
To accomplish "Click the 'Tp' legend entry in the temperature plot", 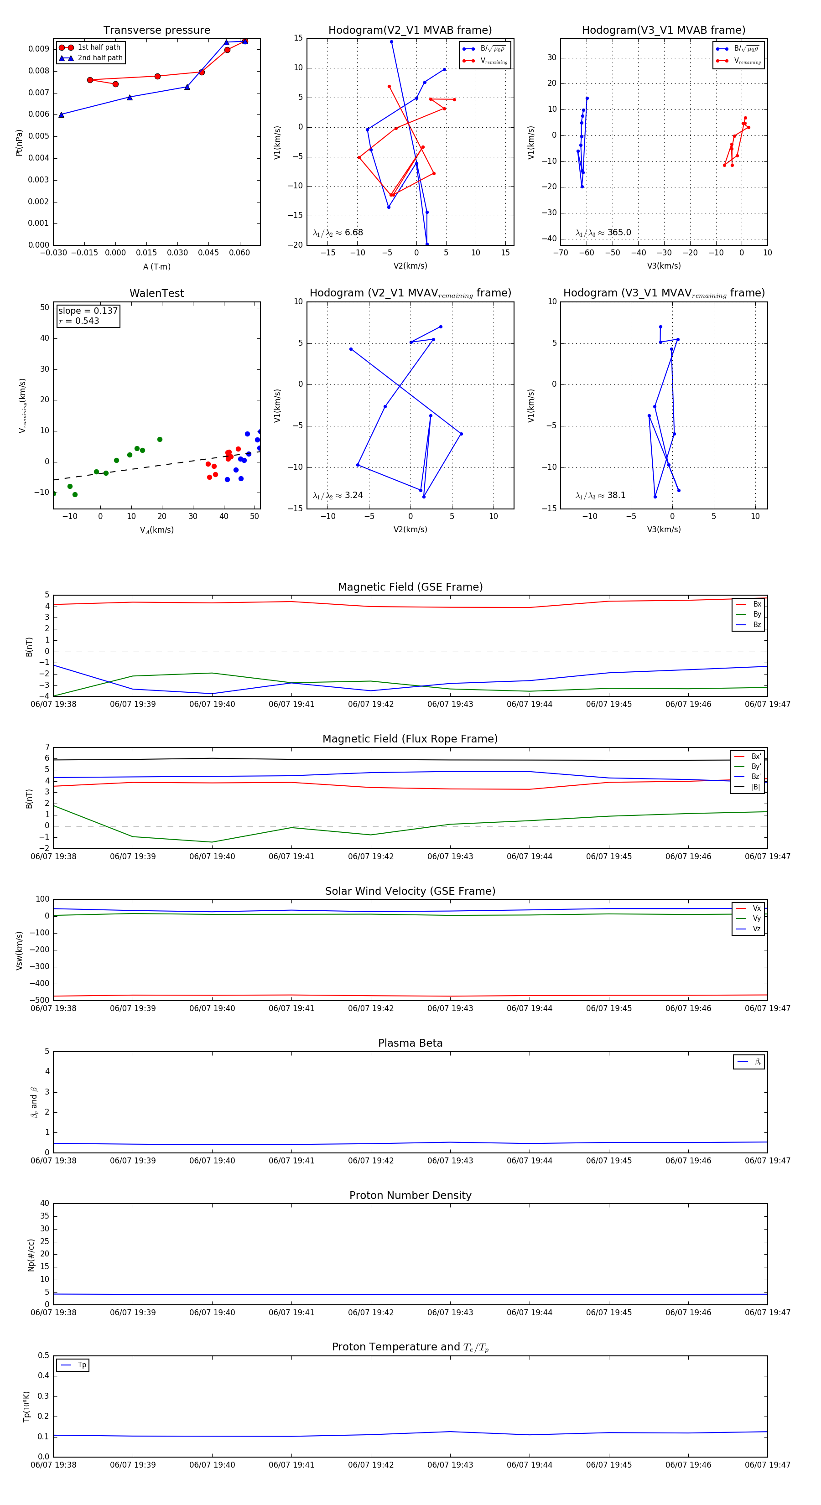I will pos(73,1365).
